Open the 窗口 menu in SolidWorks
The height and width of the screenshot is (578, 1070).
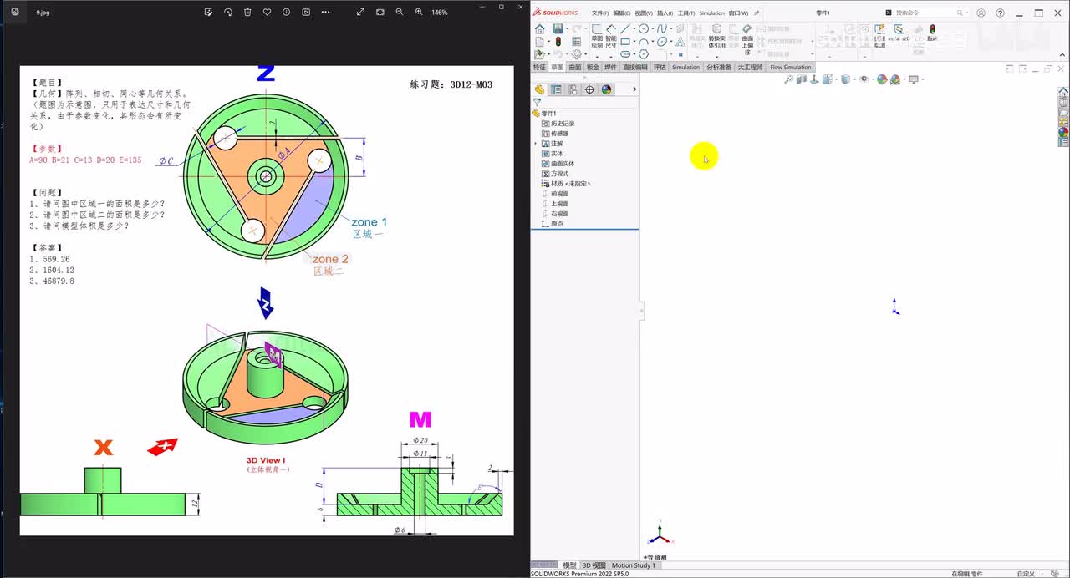738,13
